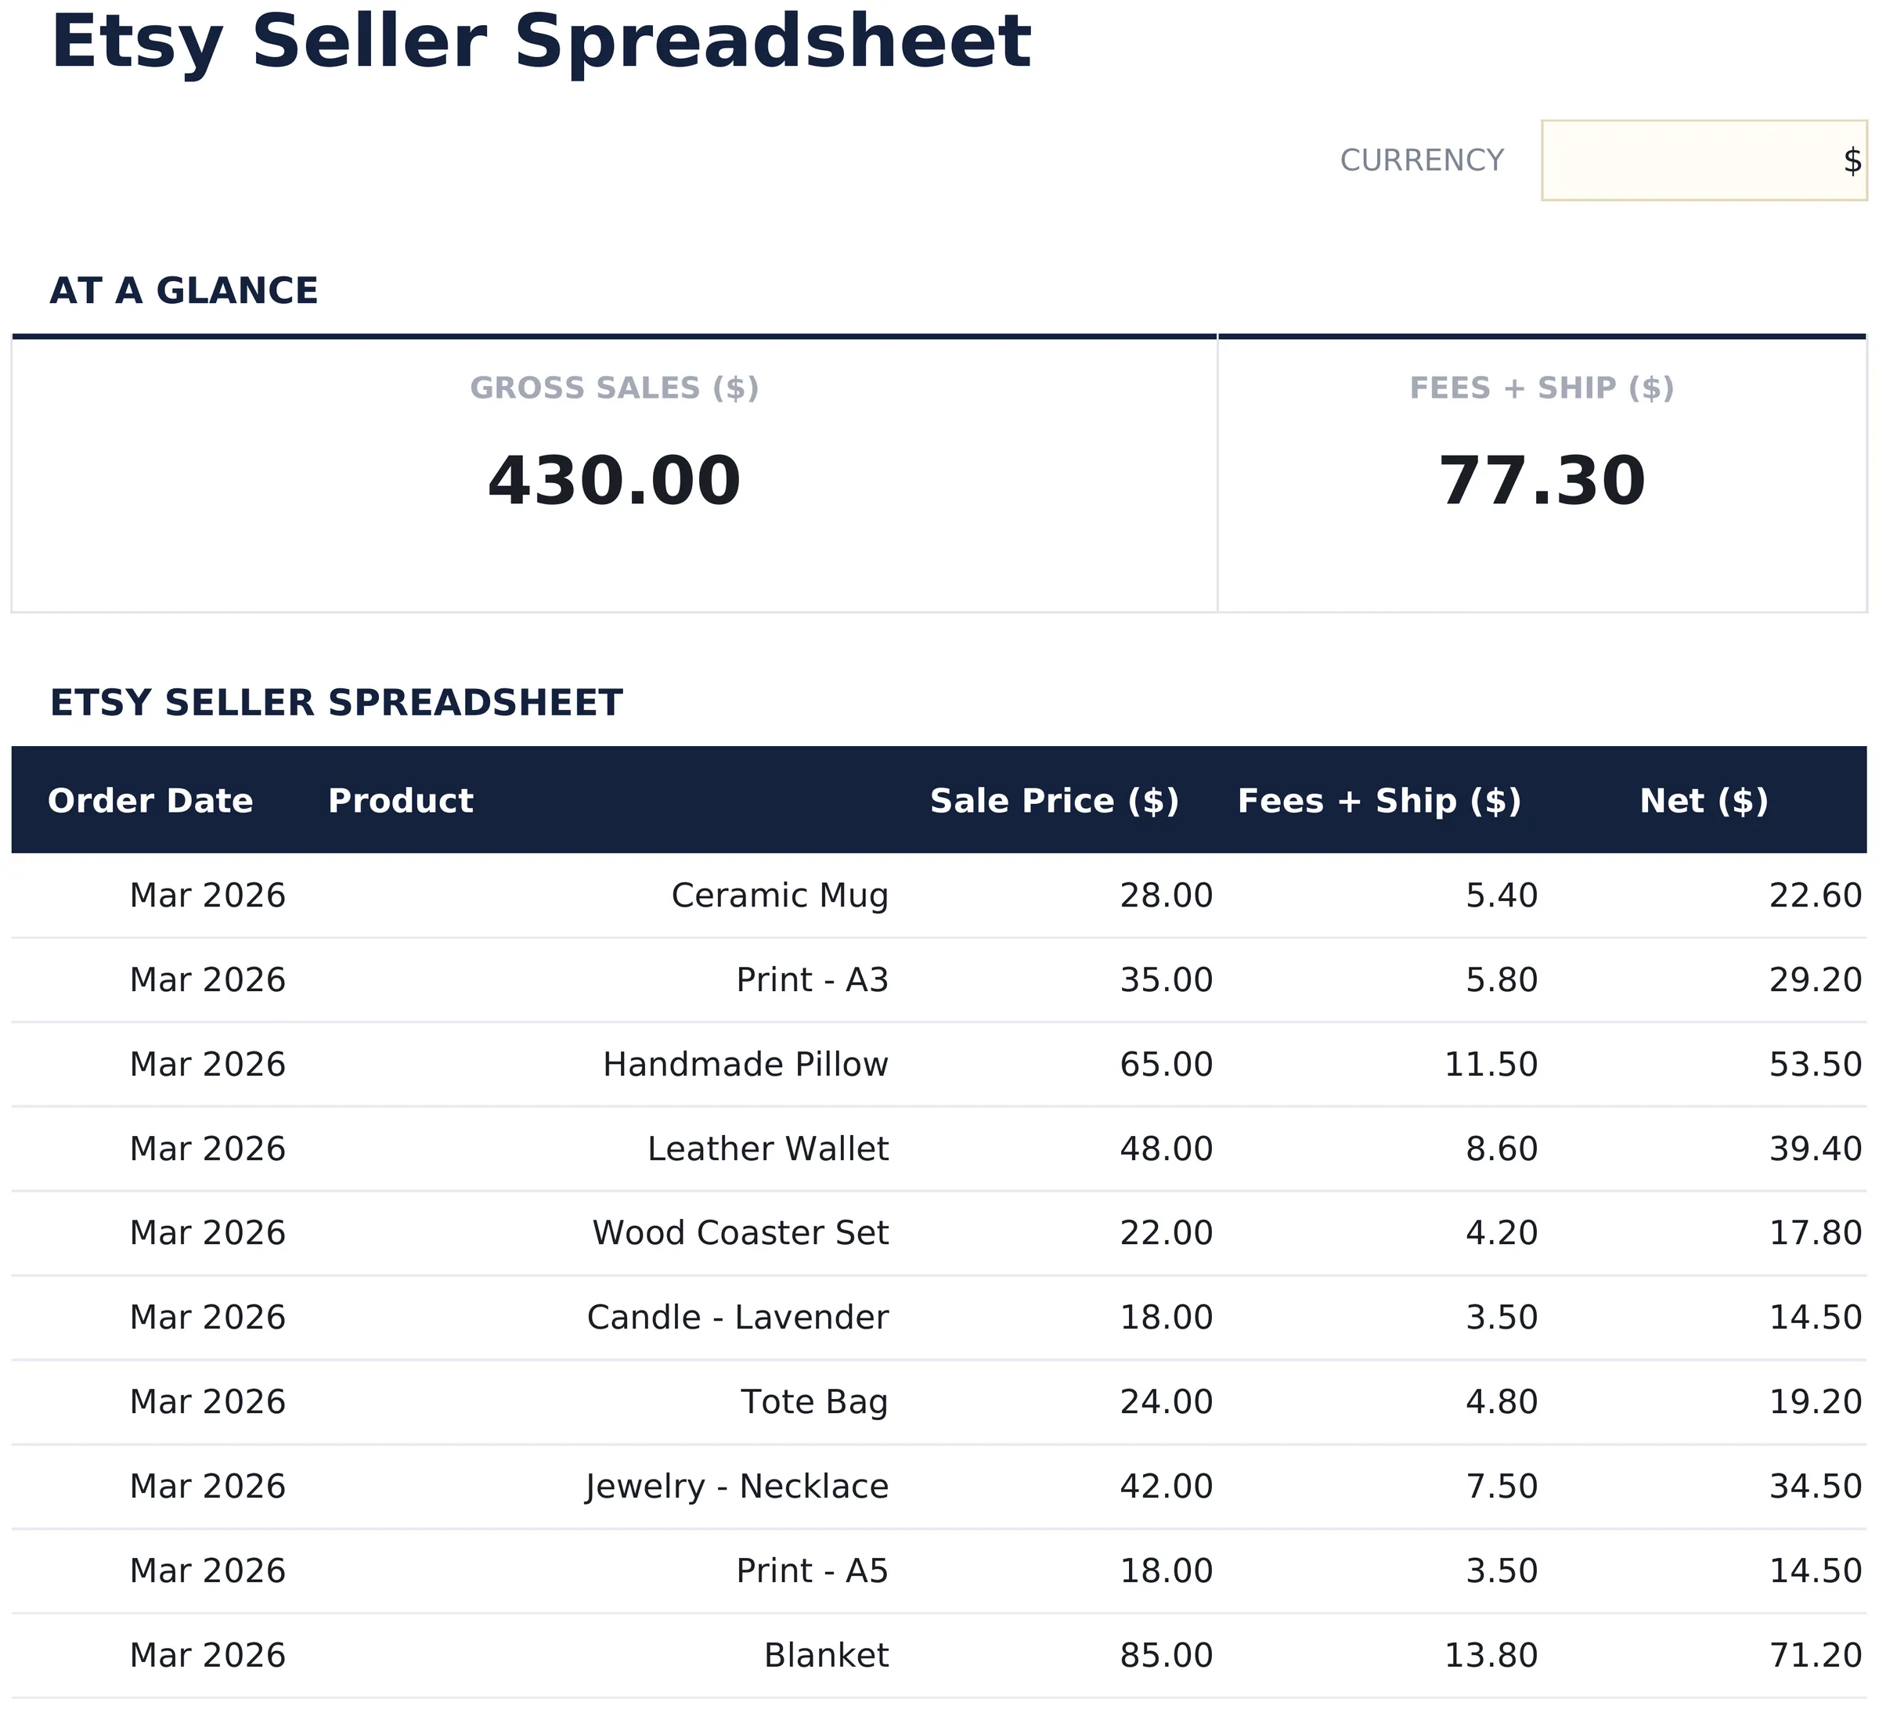Select the AT A GLANCE heading
The height and width of the screenshot is (1709, 1879).
point(184,290)
